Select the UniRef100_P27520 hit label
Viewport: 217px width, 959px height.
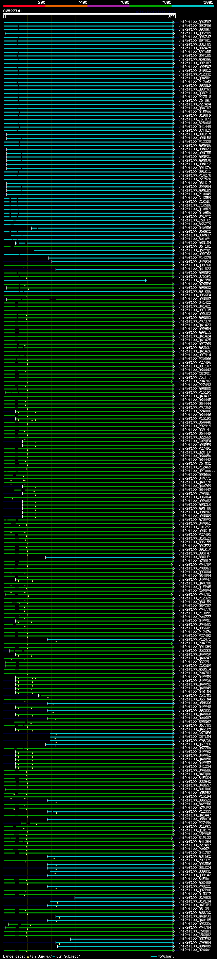tap(195, 179)
